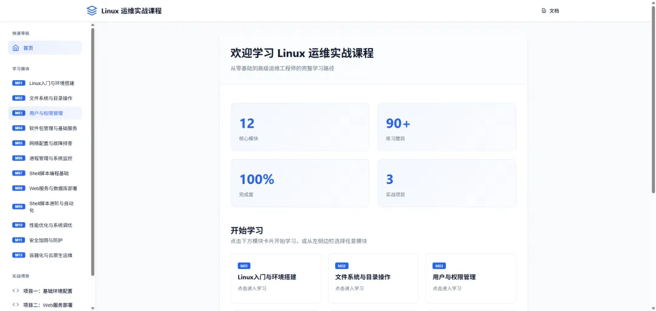The image size is (656, 311).
Task: Click the 快速导航 sidebar section label
Action: pos(21,33)
